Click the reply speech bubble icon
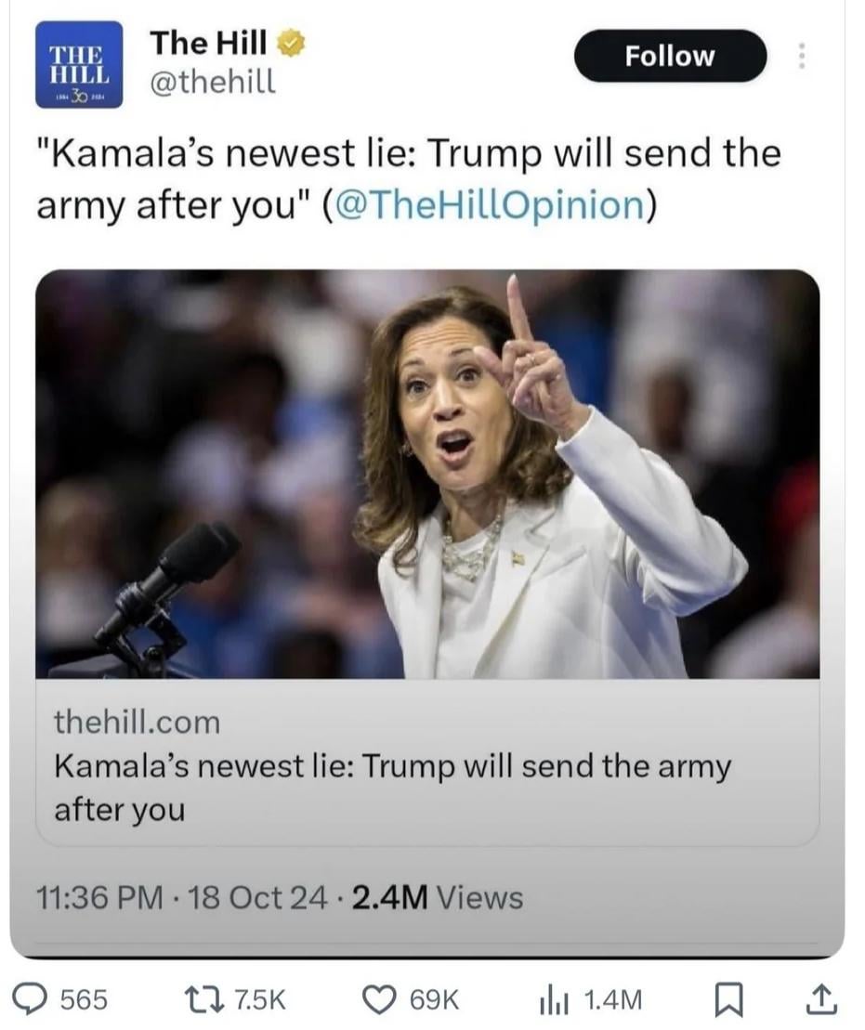 [x=31, y=999]
